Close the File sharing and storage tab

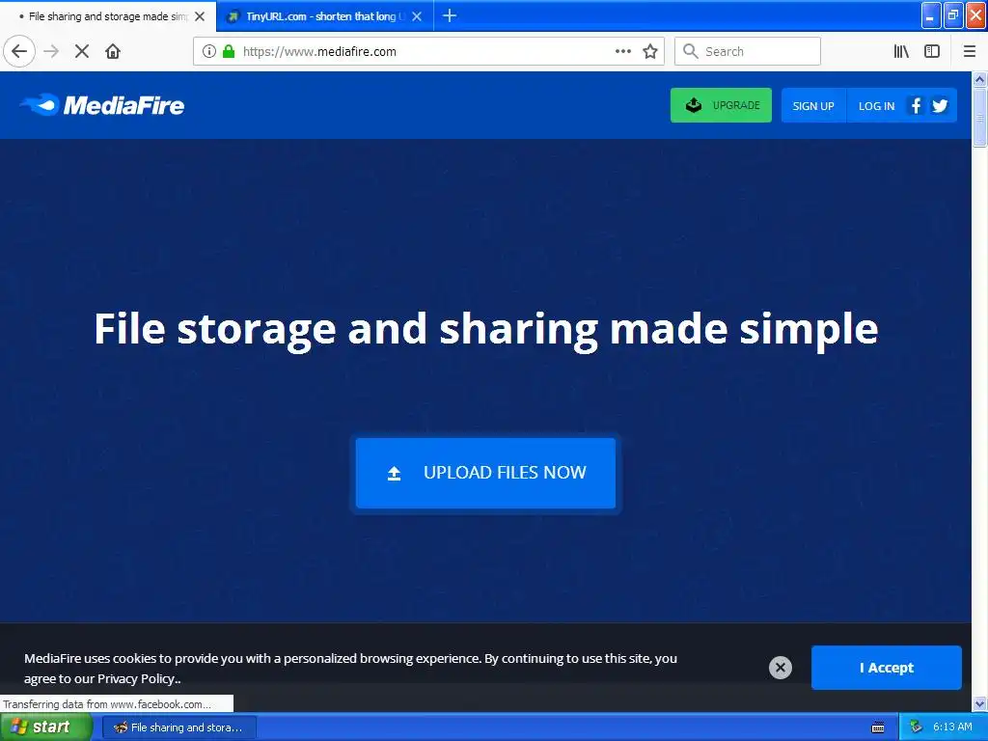pos(200,16)
